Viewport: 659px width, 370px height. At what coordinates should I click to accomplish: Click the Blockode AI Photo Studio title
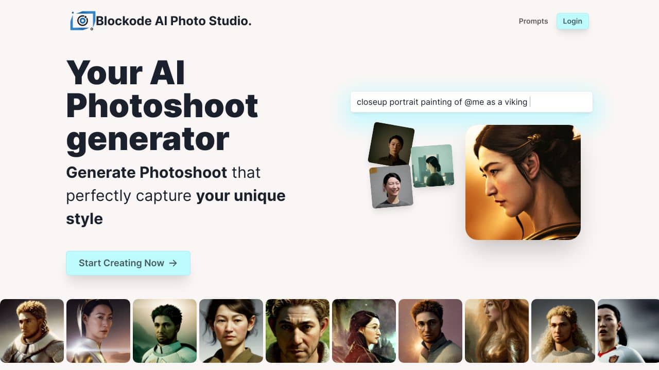tap(174, 21)
